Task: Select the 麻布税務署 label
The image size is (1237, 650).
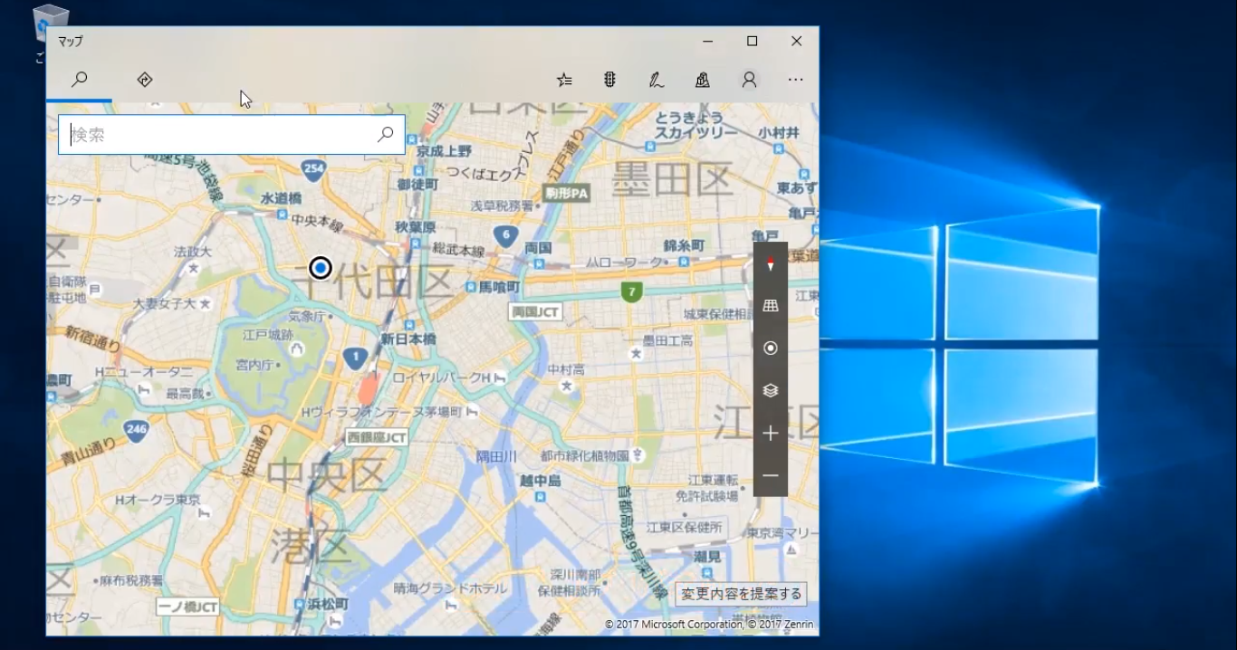Action: (x=131, y=579)
